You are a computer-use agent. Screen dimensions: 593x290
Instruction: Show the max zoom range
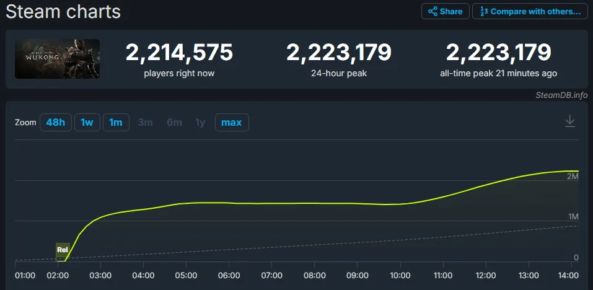tap(231, 123)
